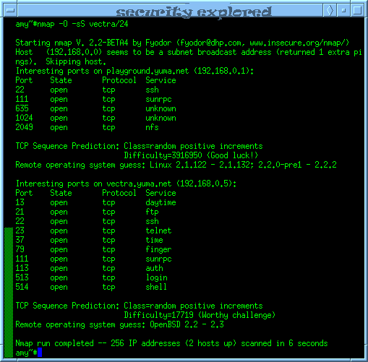Click the 'Starting nmap V. 2.2-BETA4' line
The height and width of the screenshot is (362, 368).
pyautogui.click(x=182, y=43)
